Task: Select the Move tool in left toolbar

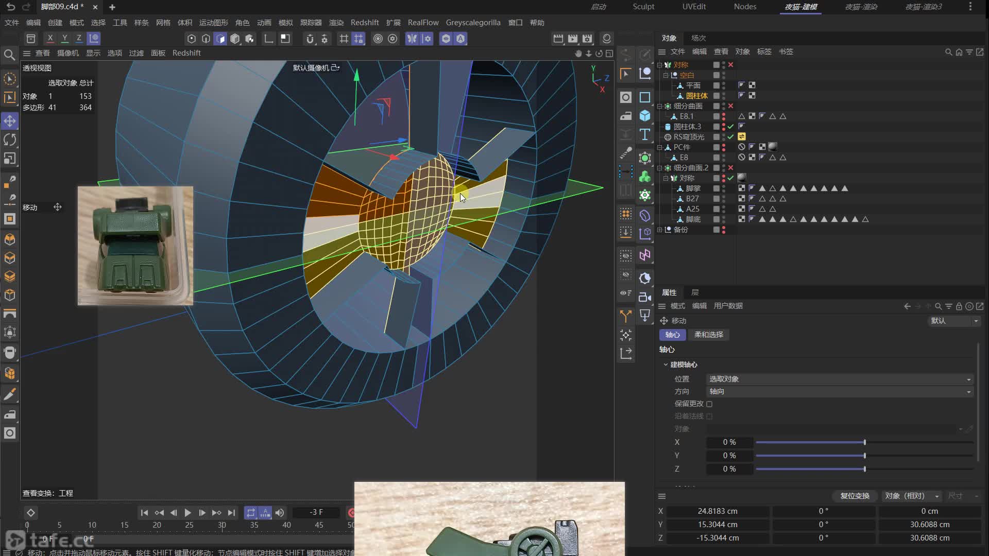Action: tap(10, 121)
